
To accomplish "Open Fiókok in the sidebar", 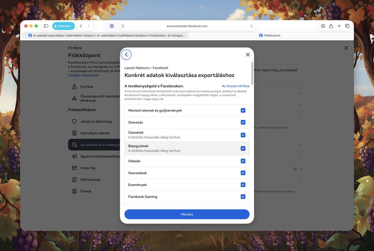I will pos(94,191).
